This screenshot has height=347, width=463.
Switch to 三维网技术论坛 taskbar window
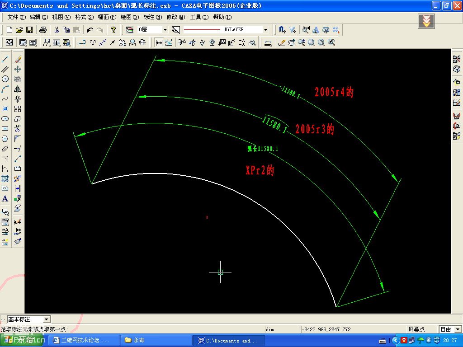84,340
